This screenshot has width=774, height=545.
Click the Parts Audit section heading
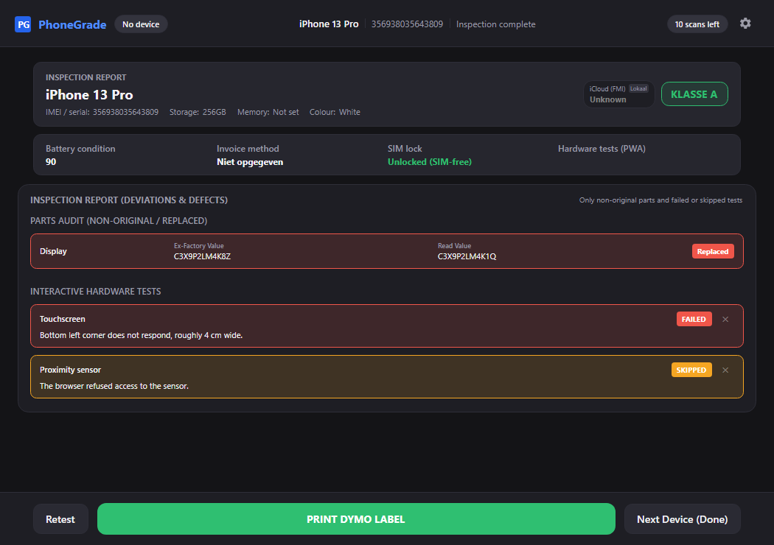(119, 220)
